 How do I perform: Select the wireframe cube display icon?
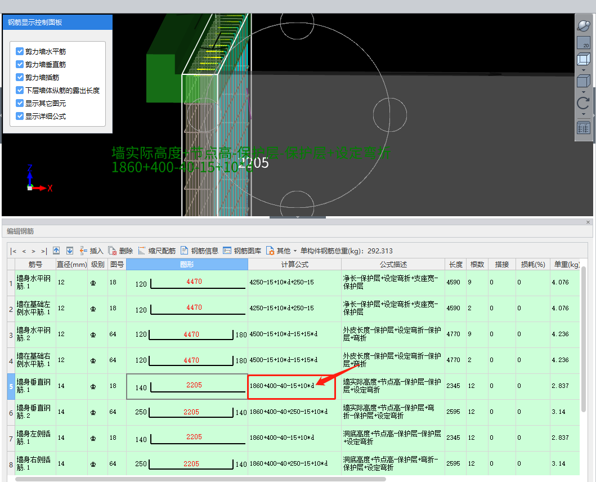coord(584,59)
